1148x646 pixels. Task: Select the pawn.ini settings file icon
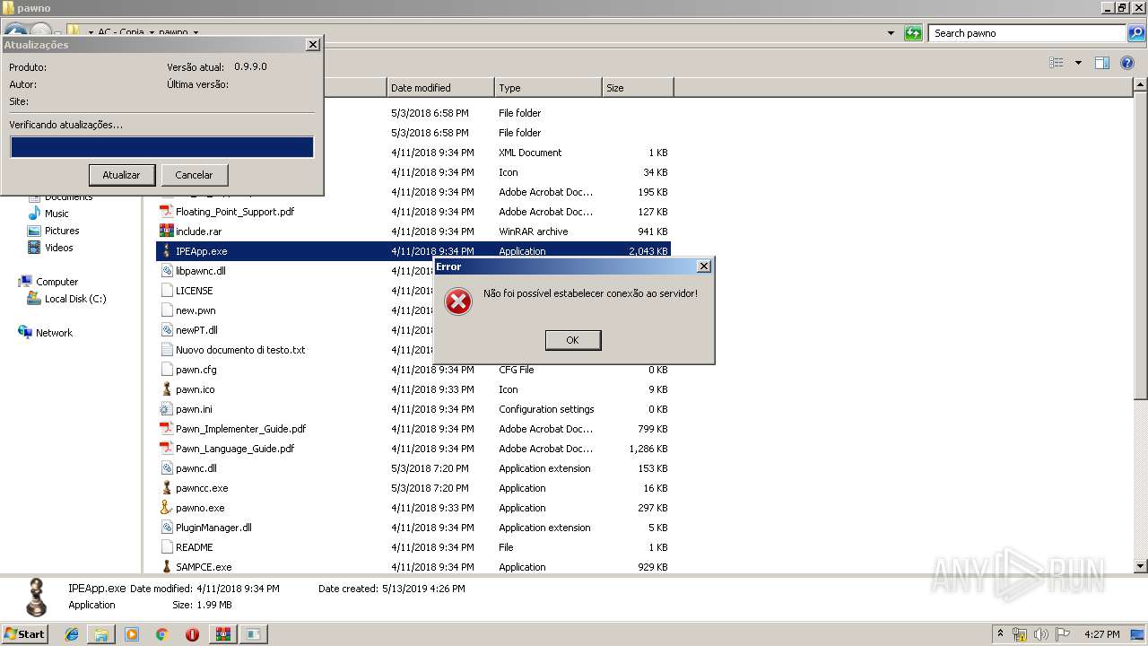pyautogui.click(x=166, y=409)
